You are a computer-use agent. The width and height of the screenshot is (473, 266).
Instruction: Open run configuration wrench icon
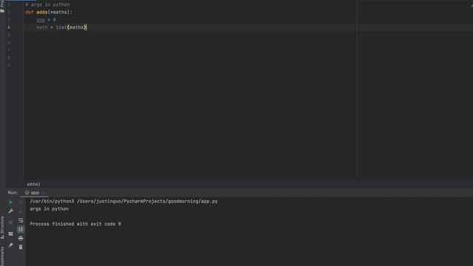tap(10, 211)
